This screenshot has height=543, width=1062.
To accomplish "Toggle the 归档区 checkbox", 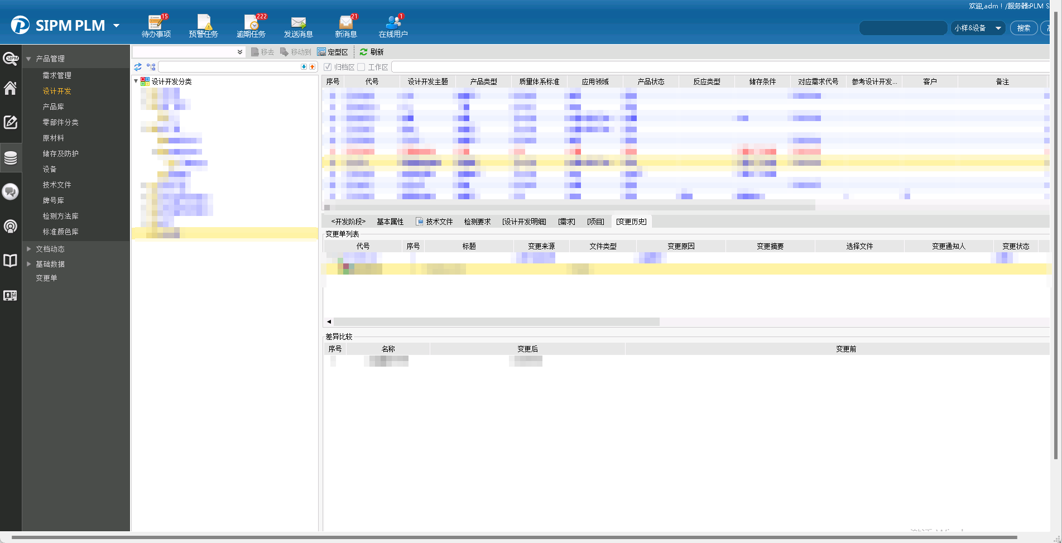I will click(328, 67).
